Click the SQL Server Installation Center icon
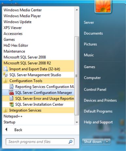Image resolution: width=126 pixels, height=151 pixels. click(11, 104)
